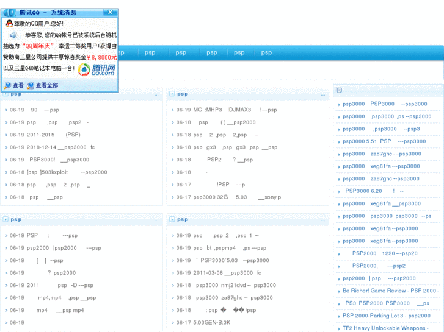Click the red "QQ周年庆" text

point(38,46)
